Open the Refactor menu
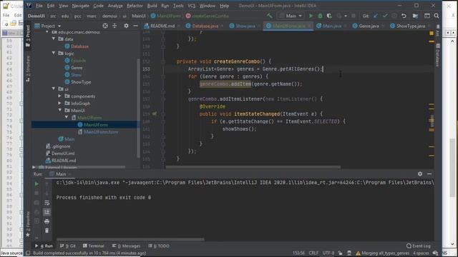The image size is (458, 257). (x=135, y=6)
